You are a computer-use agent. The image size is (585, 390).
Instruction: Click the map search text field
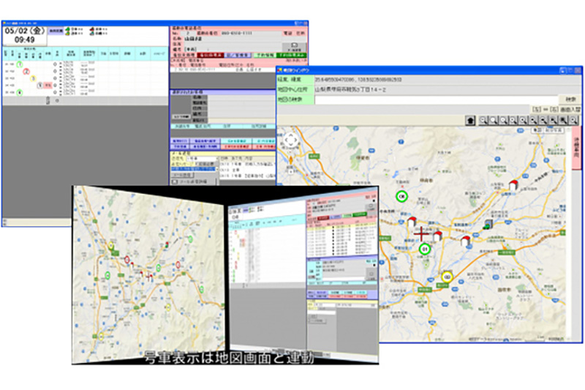click(x=424, y=99)
